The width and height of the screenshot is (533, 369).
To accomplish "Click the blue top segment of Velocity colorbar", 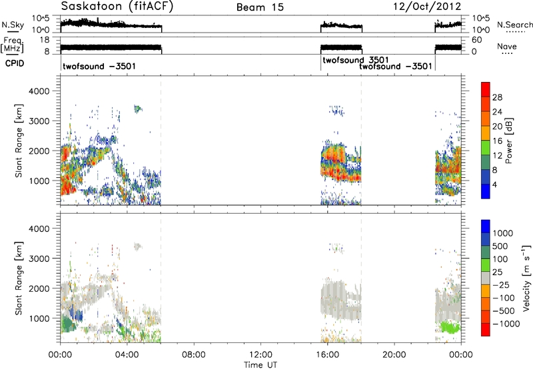I will click(x=486, y=226).
